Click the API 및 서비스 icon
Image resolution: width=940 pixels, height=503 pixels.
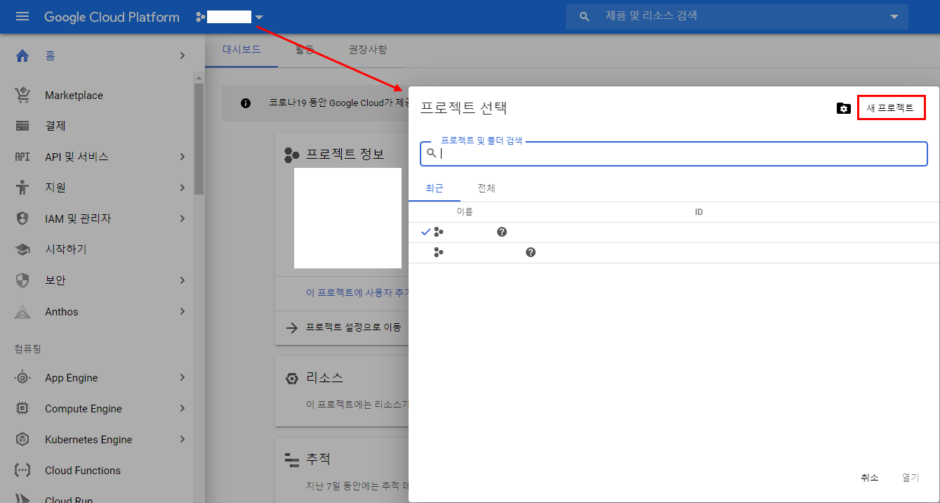(x=22, y=157)
